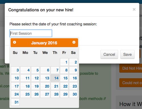Go to previous month in calendar
The height and width of the screenshot is (109, 142).
14,42
